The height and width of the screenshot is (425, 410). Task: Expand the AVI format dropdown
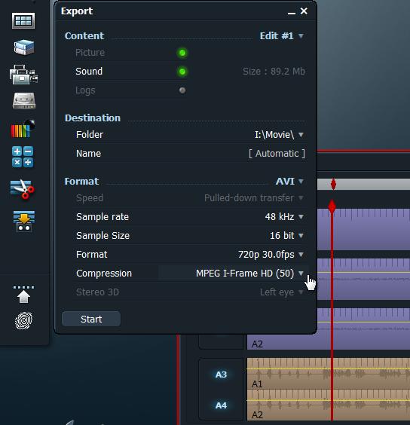click(289, 181)
